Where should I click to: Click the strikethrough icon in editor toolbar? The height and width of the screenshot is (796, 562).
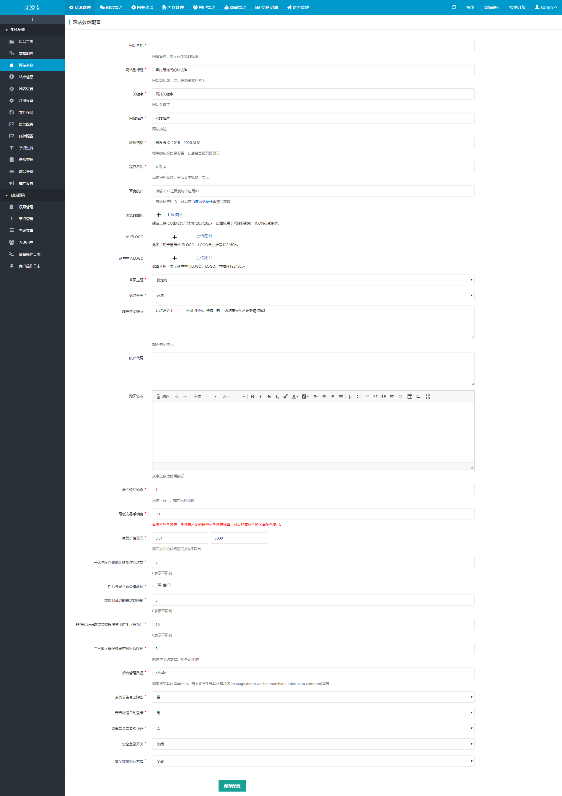pyautogui.click(x=269, y=397)
